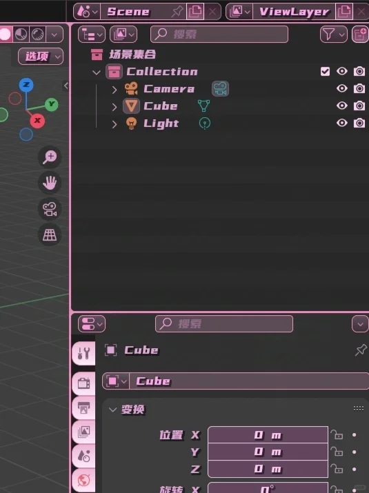Open the View Layer properties tab
The height and width of the screenshot is (493, 369).
tap(83, 432)
